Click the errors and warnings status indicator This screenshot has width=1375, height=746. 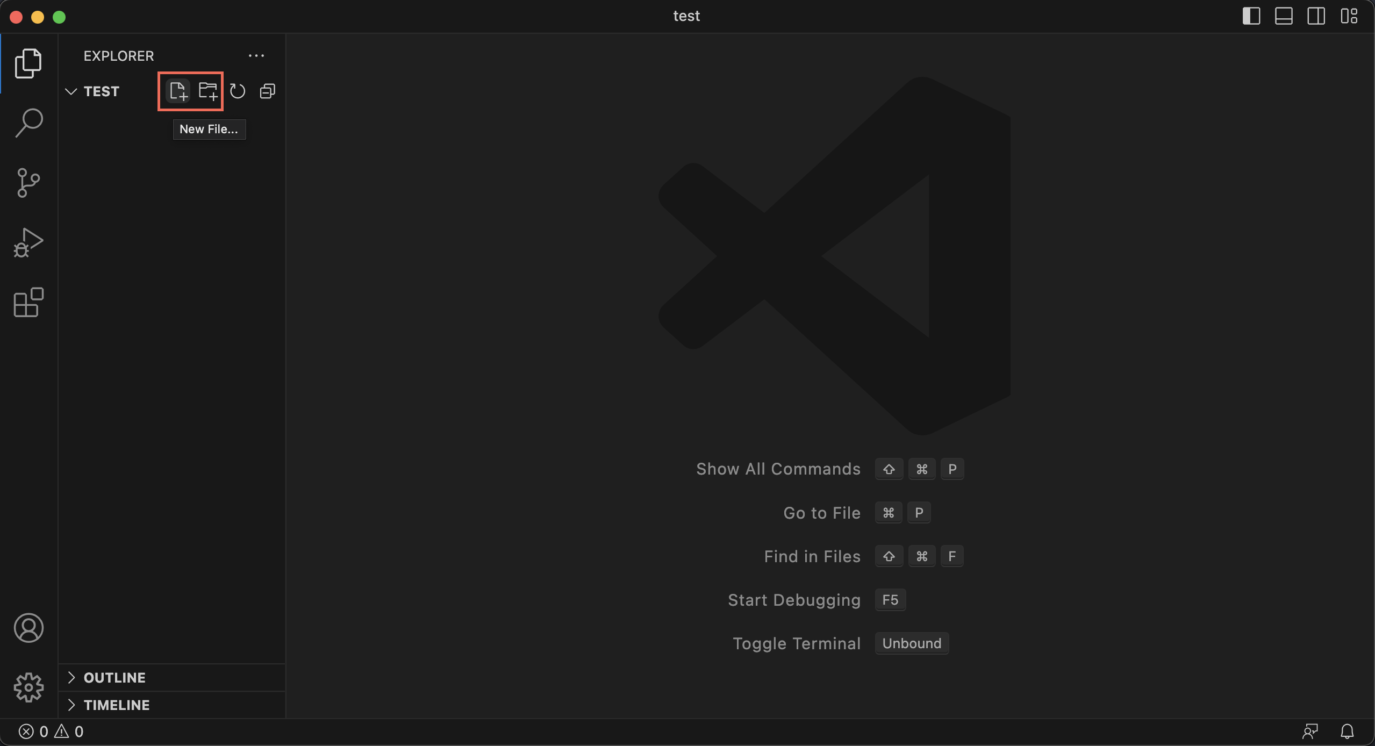[51, 731]
